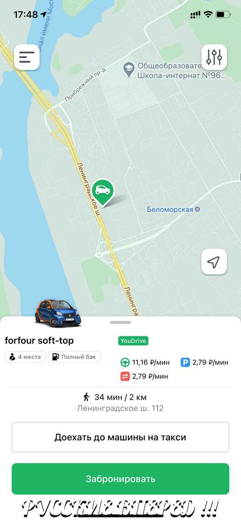Tap the Smart forfour car image

[x=59, y=313]
